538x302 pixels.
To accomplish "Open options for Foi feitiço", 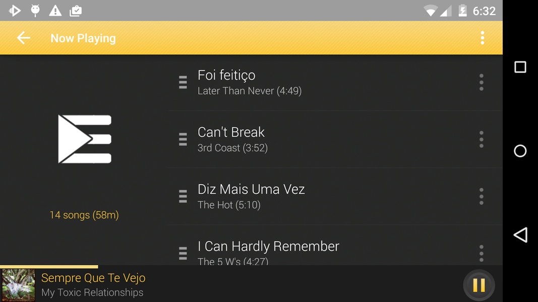I will click(x=482, y=82).
